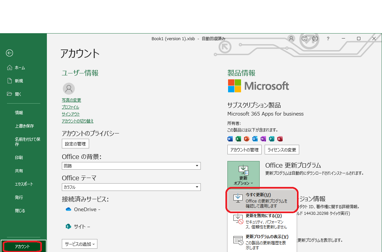382x252 pixels.
Task: Click the OneDrive cloud icon
Action: [x=68, y=209]
